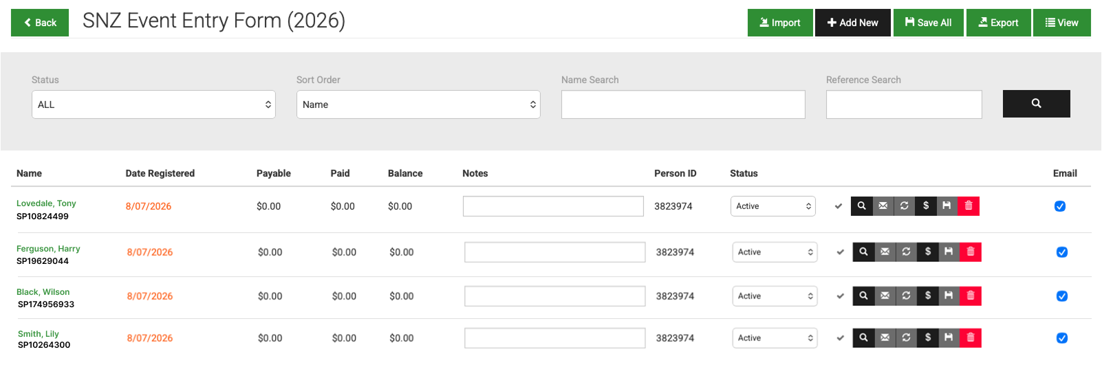The image size is (1102, 367).
Task: Click the black search button in the filter bar
Action: coord(1037,104)
